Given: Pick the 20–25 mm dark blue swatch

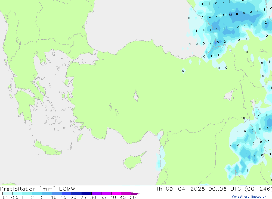Looking at the screenshot, I should (77, 194).
